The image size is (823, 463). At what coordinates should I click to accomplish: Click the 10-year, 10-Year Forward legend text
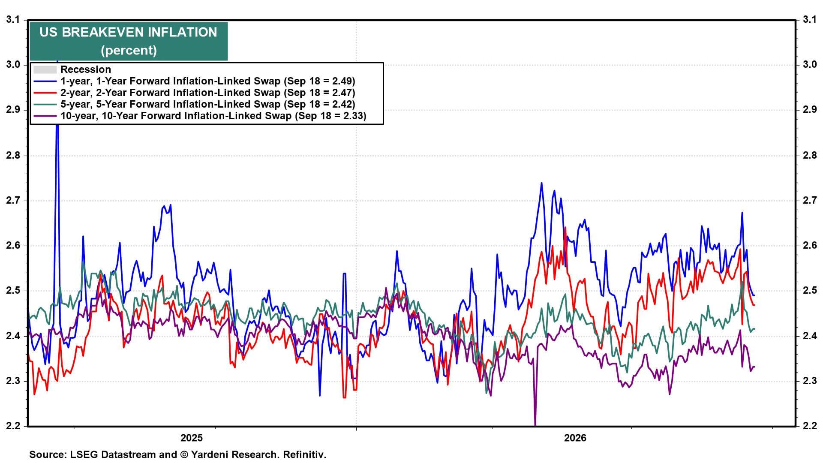click(213, 116)
